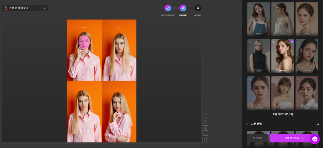Screen dimensions: 323x148
Task: Click the crown icon on Gianna card
Action: click(x=298, y=42)
